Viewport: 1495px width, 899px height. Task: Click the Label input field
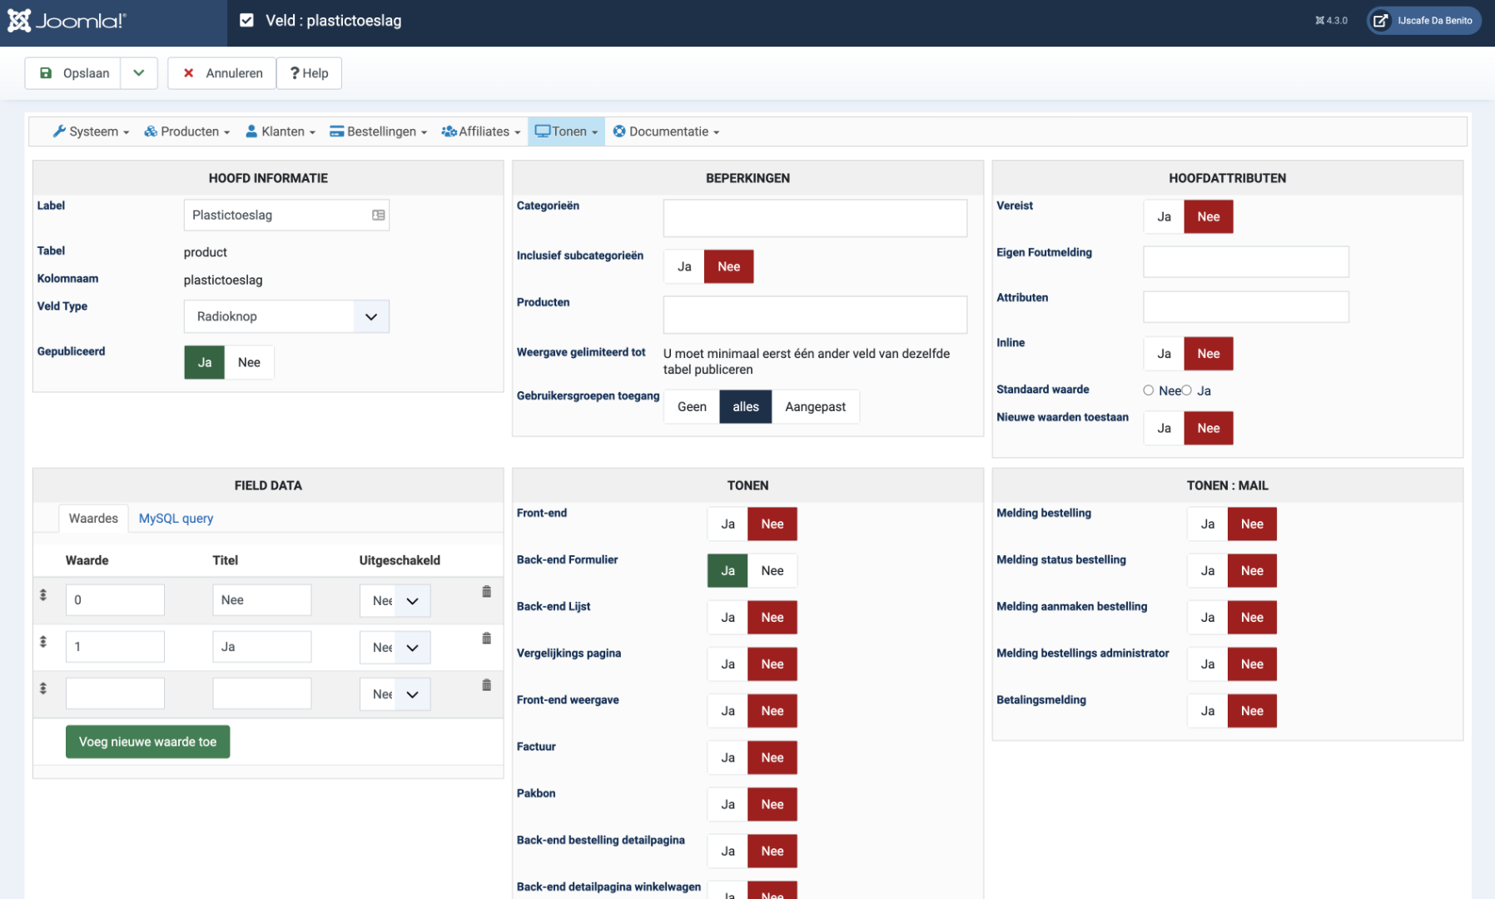click(286, 215)
